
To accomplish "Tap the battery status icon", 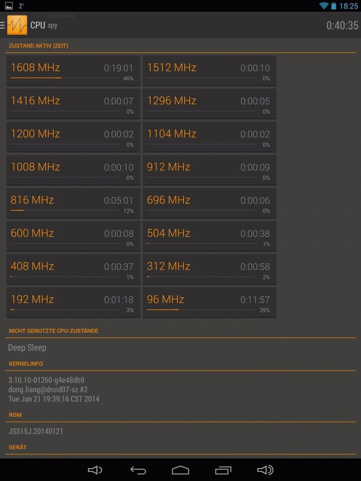I will pyautogui.click(x=333, y=5).
